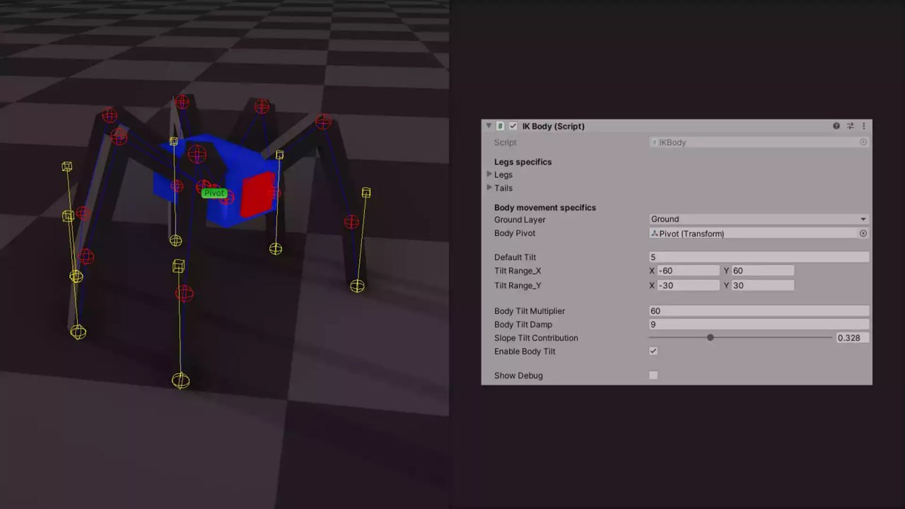Viewport: 905px width, 509px height.
Task: Click the Legs specifics section header
Action: coord(523,162)
